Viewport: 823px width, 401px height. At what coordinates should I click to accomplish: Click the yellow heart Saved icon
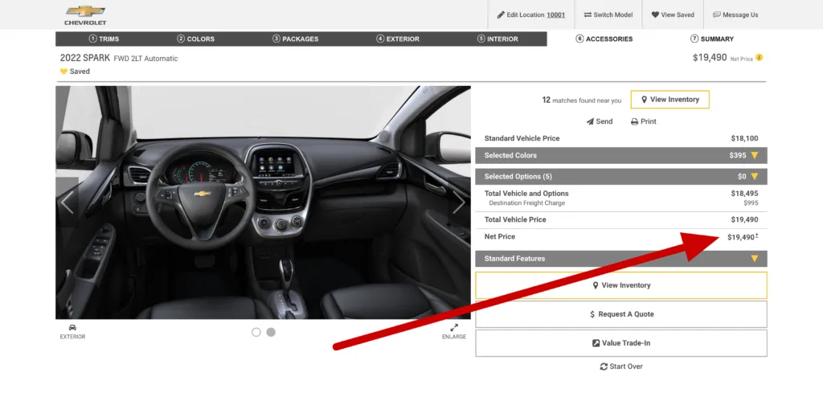[63, 72]
